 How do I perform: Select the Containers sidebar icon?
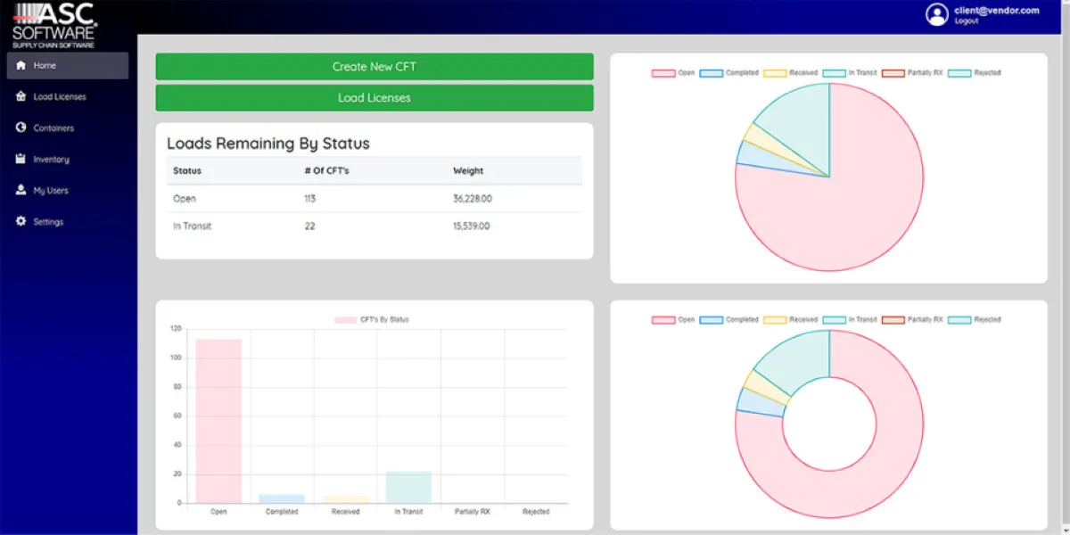(21, 128)
